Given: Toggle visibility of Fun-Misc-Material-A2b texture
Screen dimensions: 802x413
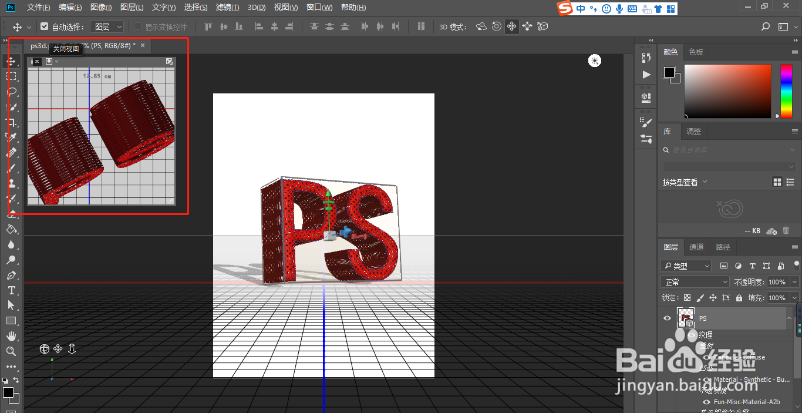Looking at the screenshot, I should coord(707,402).
